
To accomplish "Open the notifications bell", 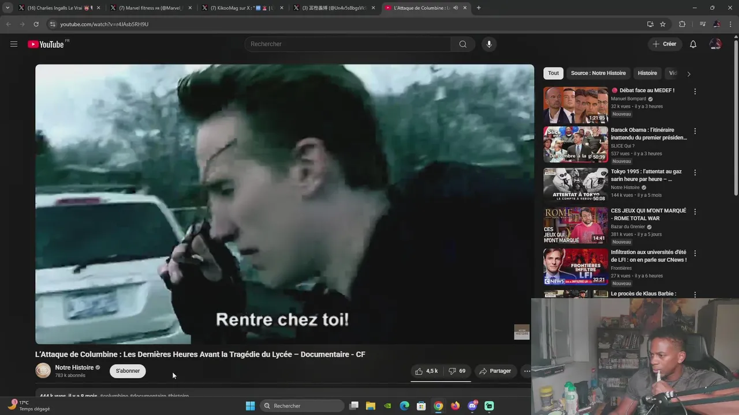I will coord(693,44).
